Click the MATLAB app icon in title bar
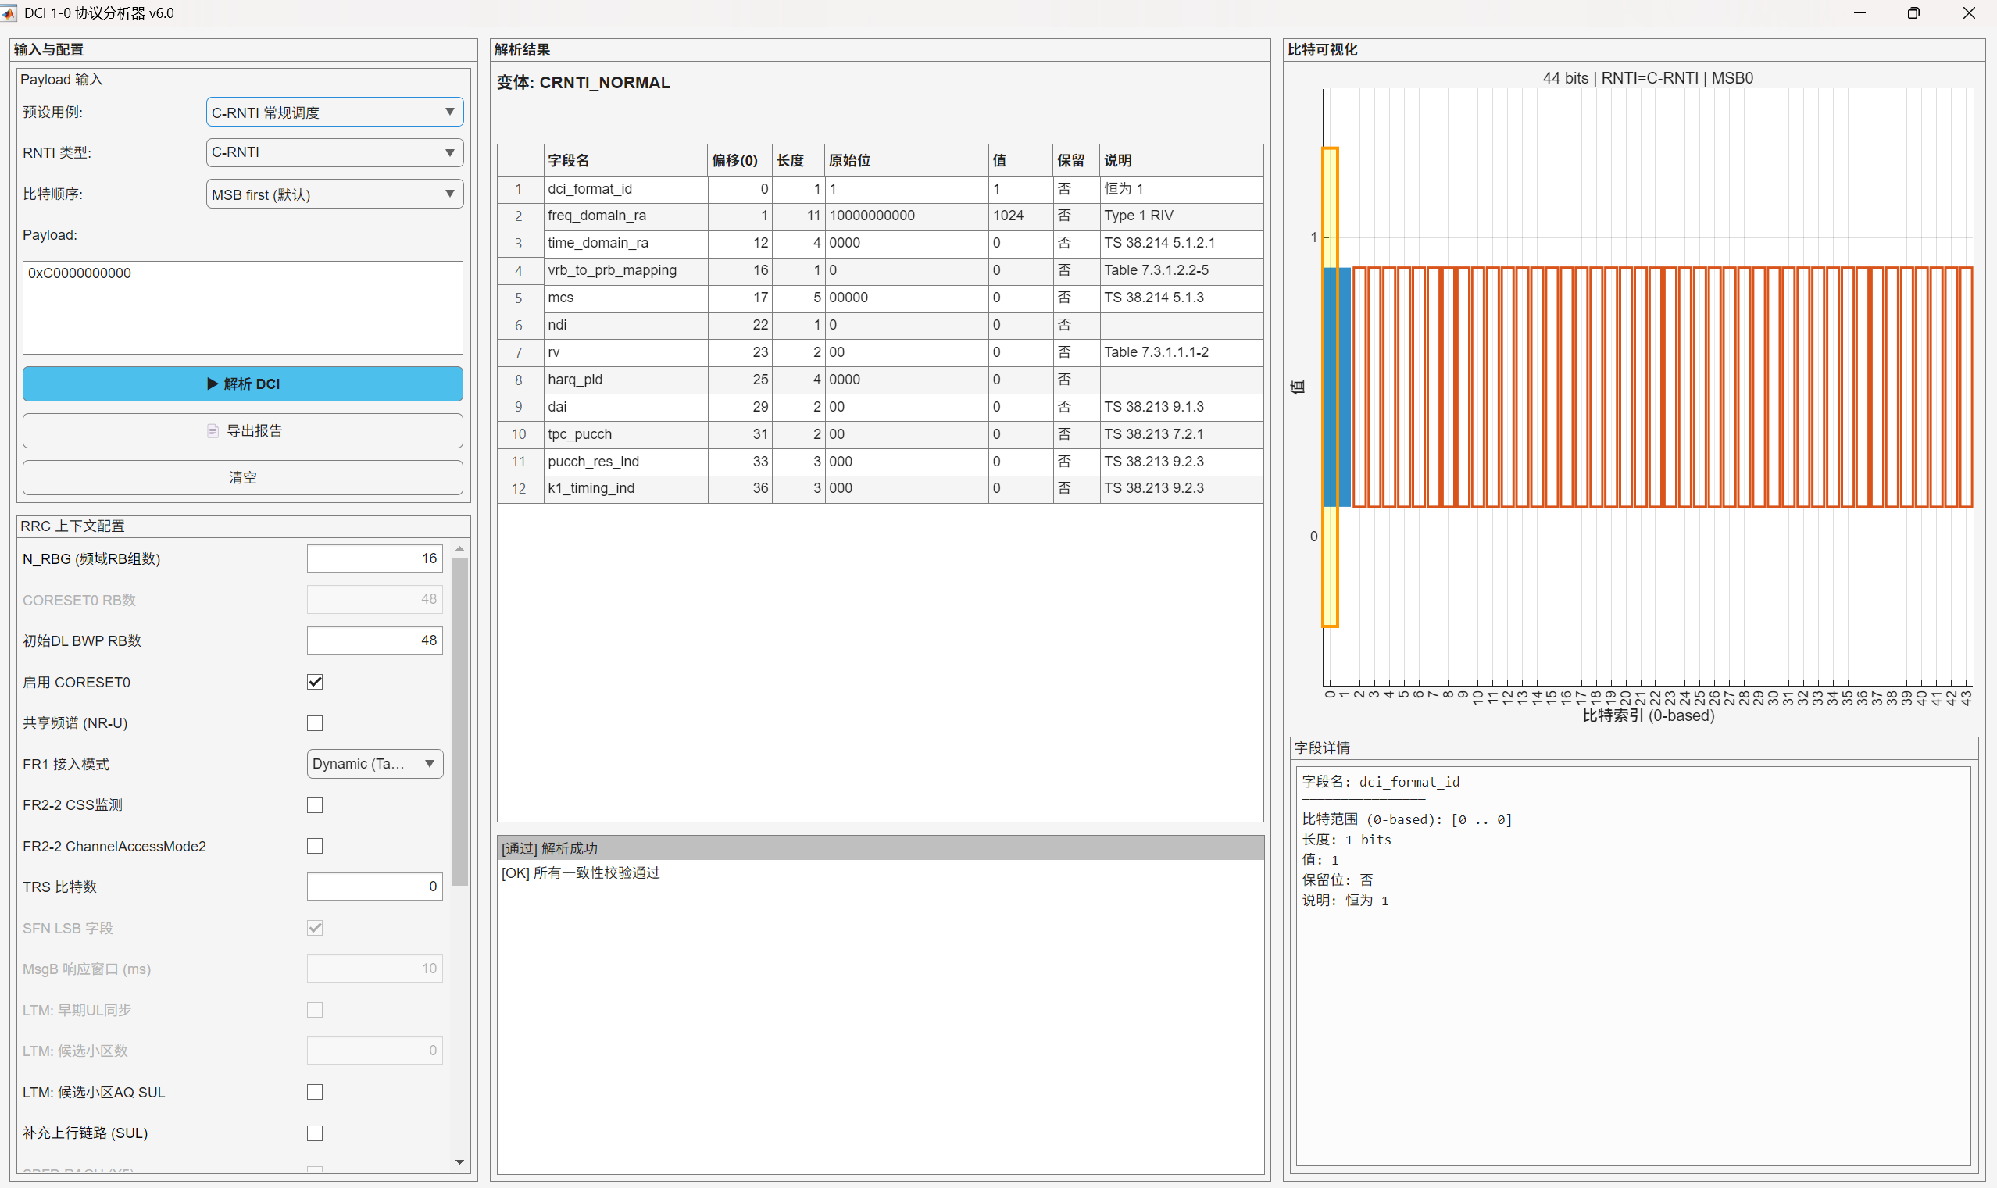 tap(9, 12)
